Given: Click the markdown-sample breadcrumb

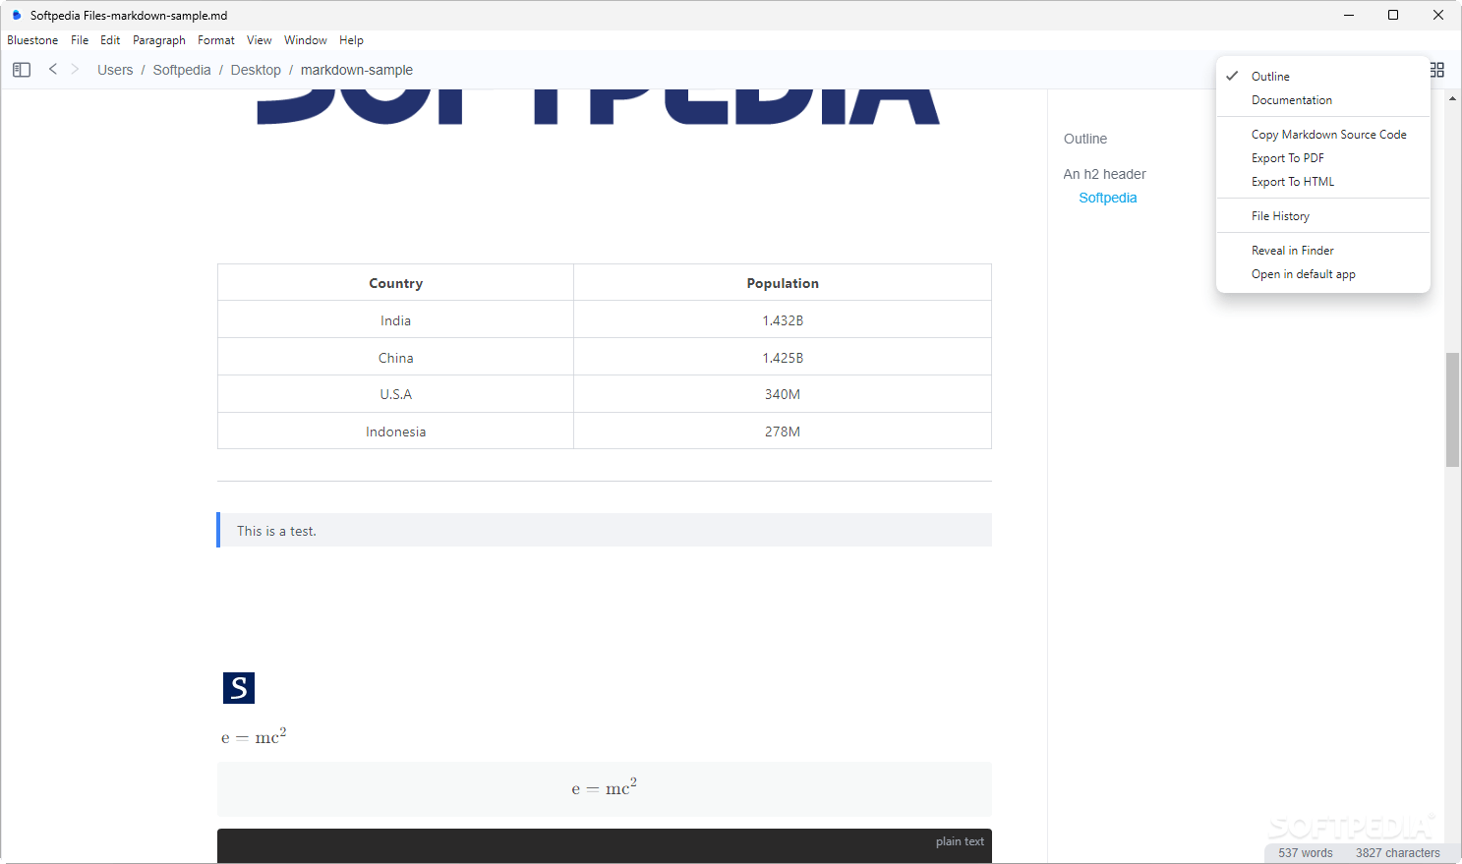Looking at the screenshot, I should 357,70.
